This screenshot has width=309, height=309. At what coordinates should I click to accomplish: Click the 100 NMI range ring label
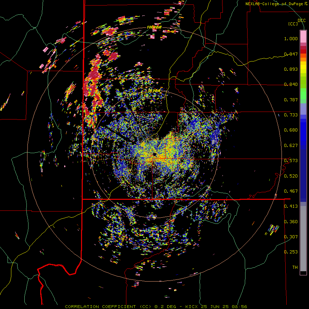pyautogui.click(x=154, y=27)
